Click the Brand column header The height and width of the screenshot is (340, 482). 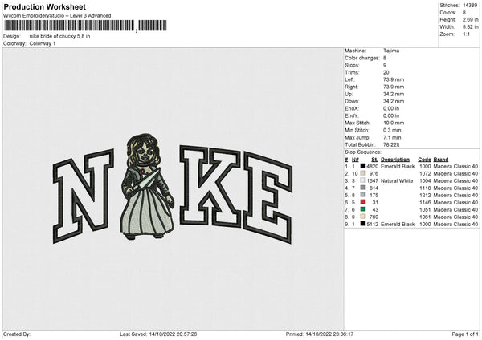(441, 160)
